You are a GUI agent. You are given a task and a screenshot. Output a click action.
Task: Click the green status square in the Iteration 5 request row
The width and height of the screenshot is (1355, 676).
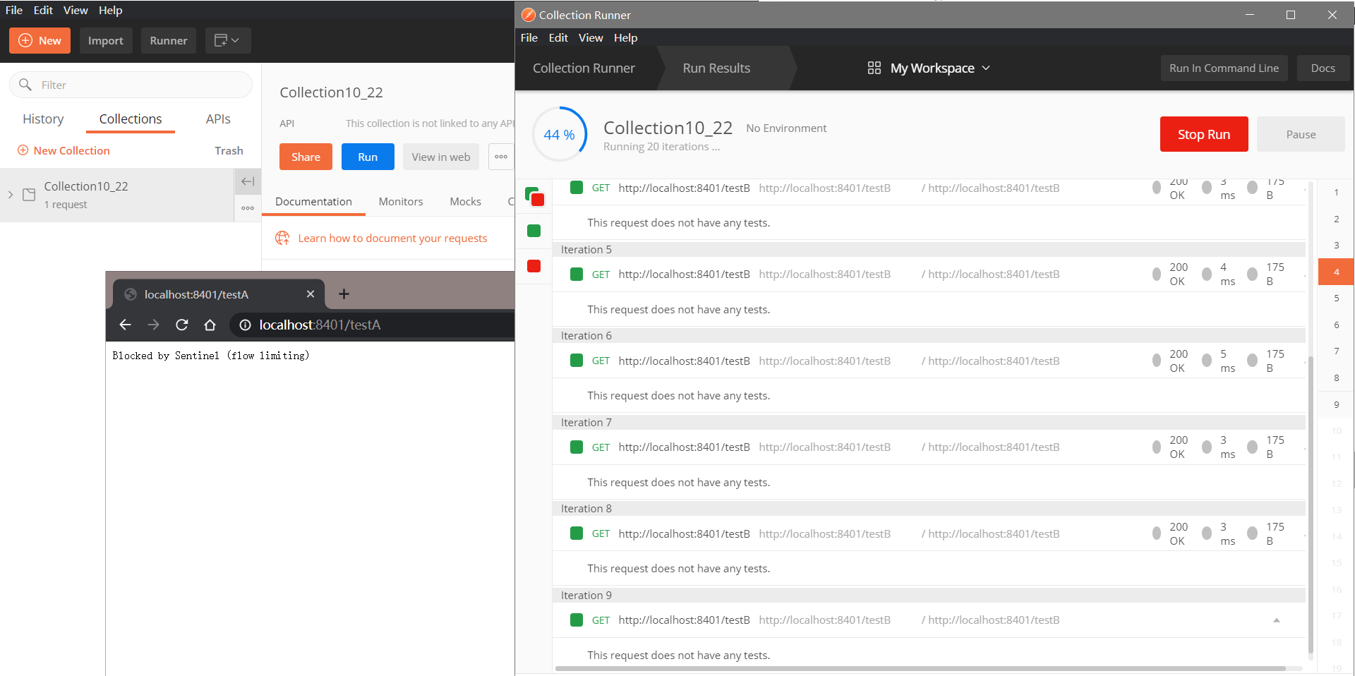point(577,274)
